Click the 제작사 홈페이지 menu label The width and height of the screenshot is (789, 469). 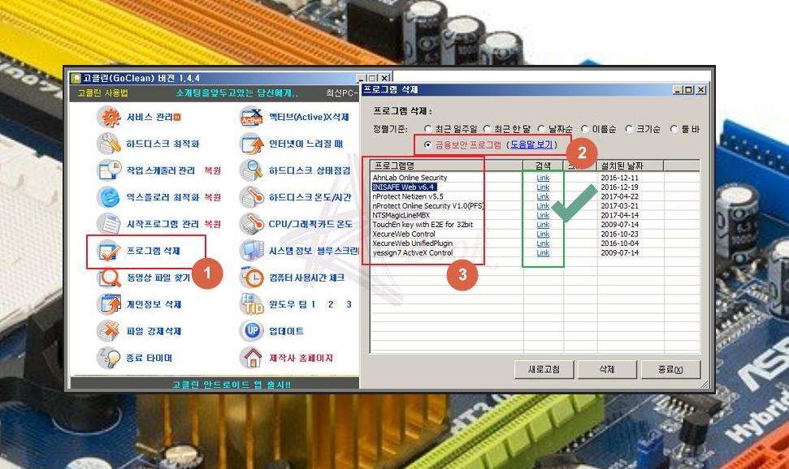(x=301, y=358)
